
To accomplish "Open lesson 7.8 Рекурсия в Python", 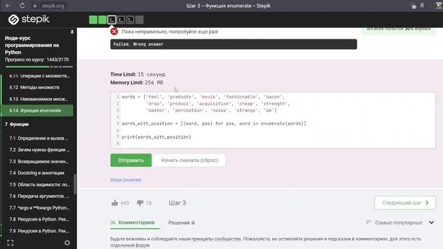I will 39,219.
